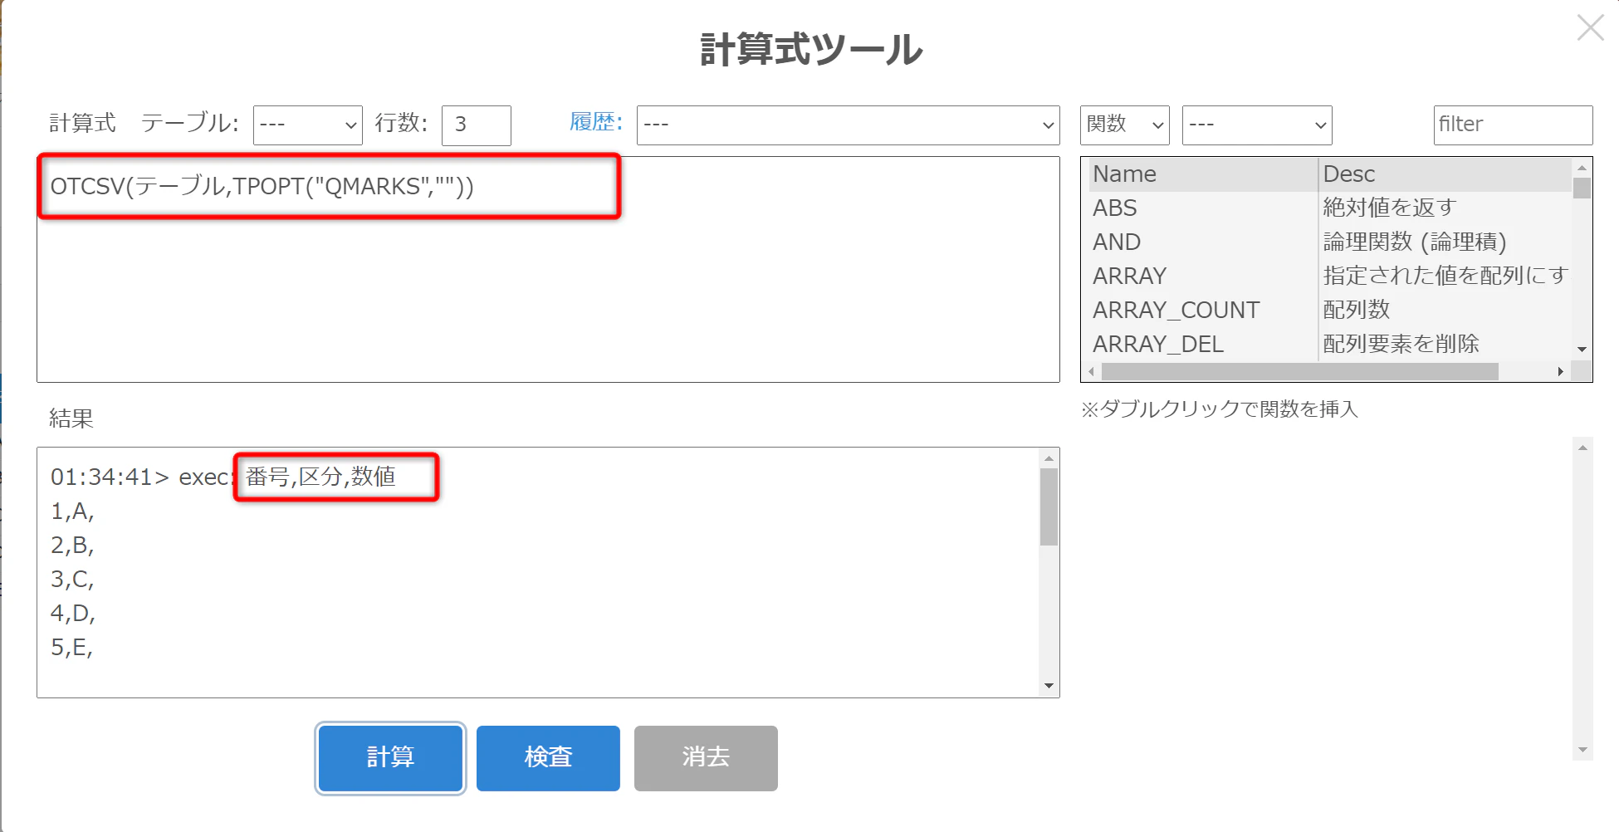Screen dimensions: 1619x832
Task: Click the far right panel down scroll arrow
Action: pos(1582,750)
